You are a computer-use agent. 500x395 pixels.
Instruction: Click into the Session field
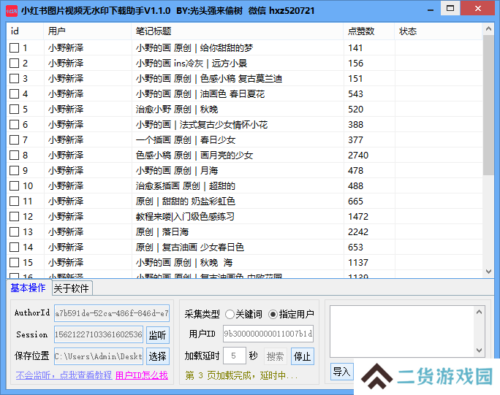pos(99,334)
